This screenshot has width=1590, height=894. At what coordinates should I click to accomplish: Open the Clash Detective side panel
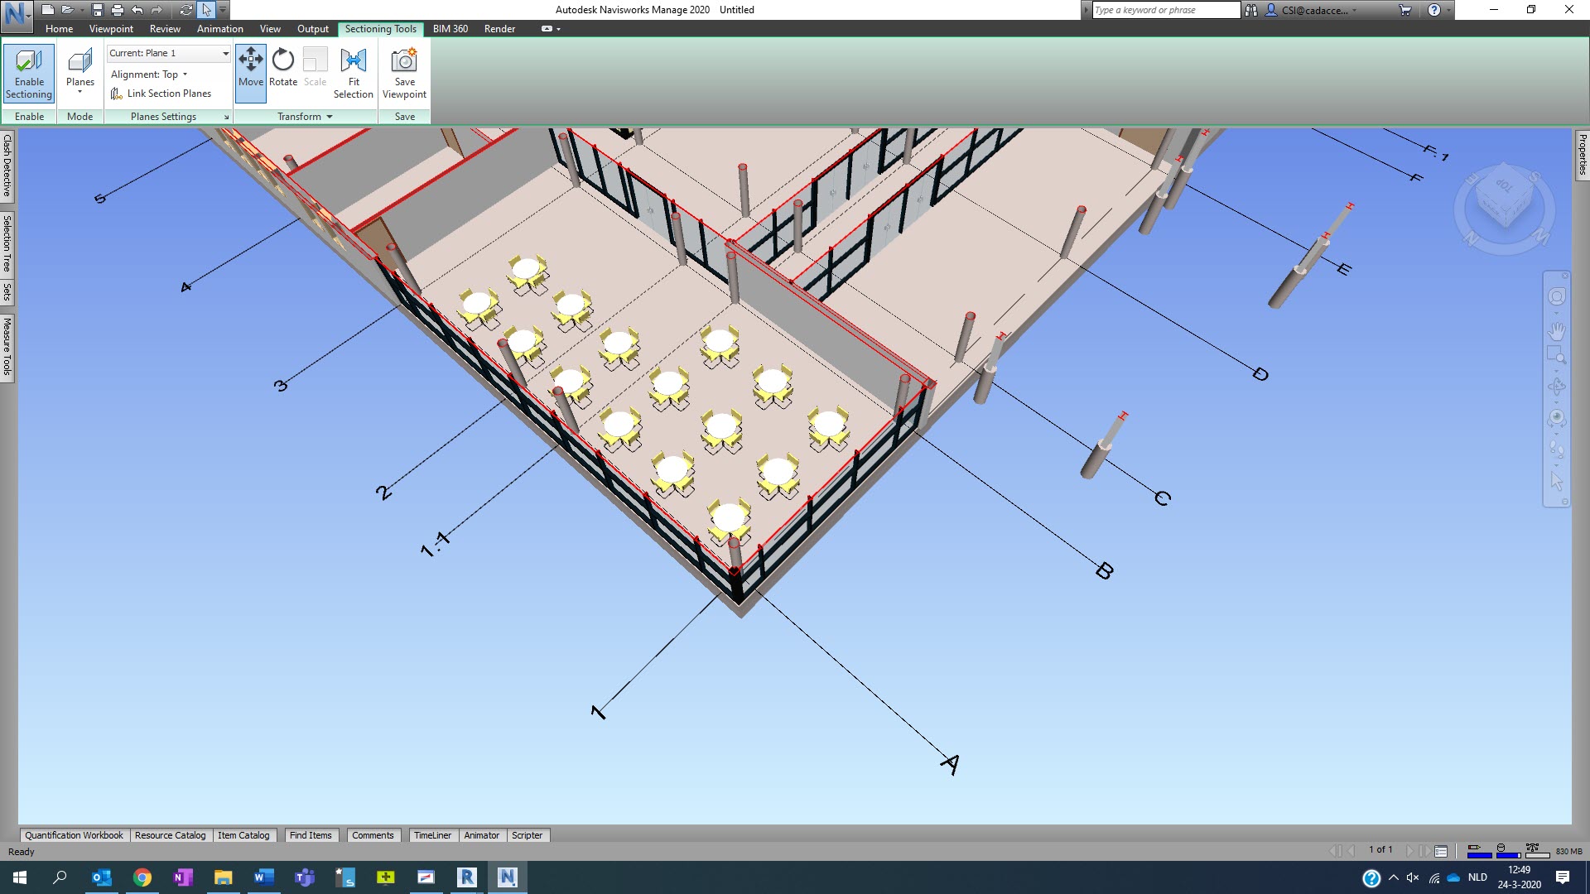(7, 166)
